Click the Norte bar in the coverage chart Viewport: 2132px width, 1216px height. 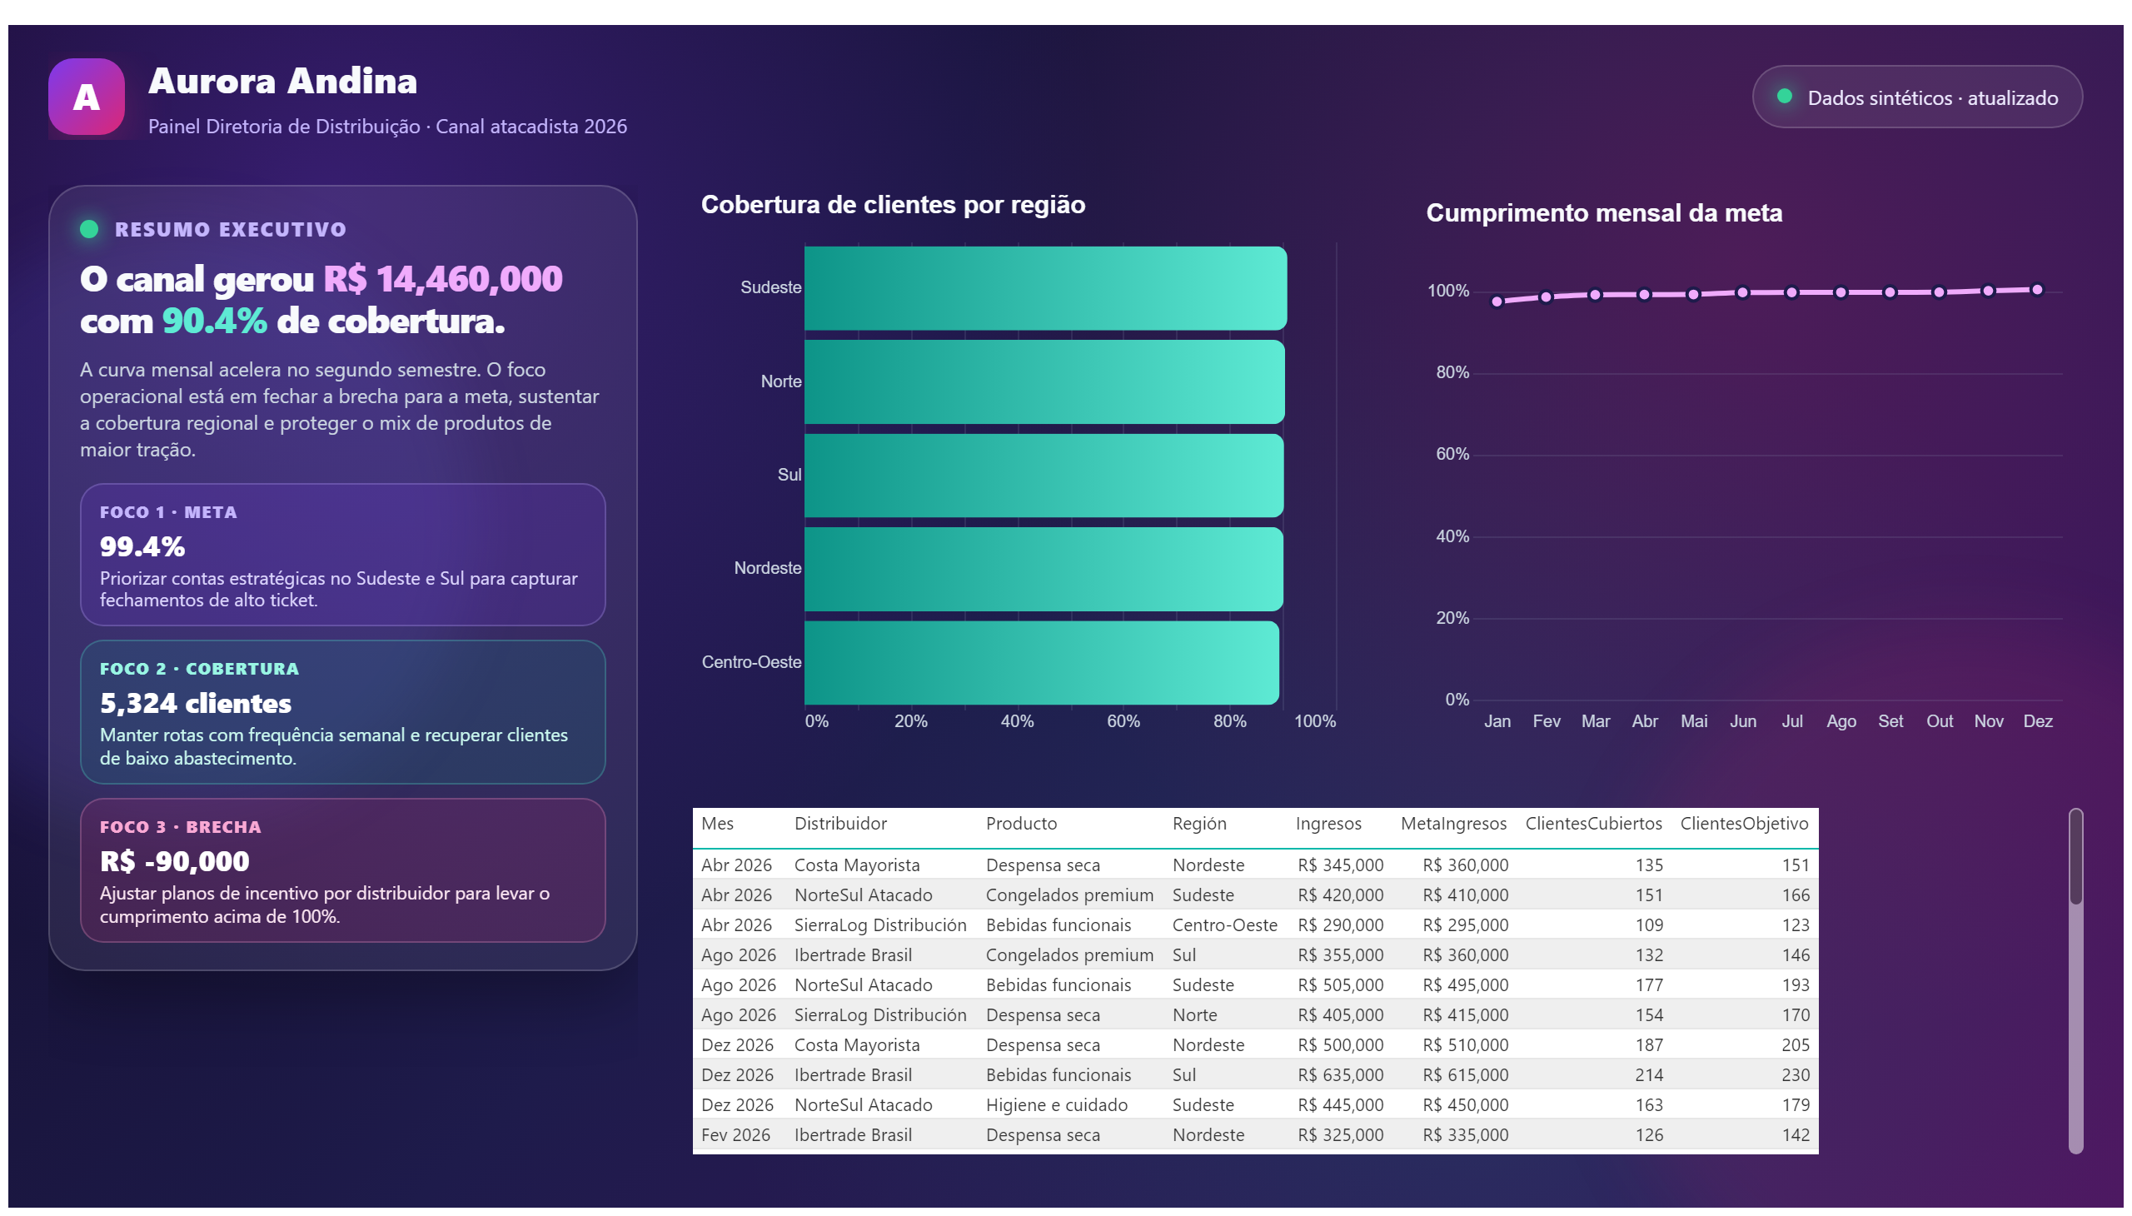click(1044, 381)
